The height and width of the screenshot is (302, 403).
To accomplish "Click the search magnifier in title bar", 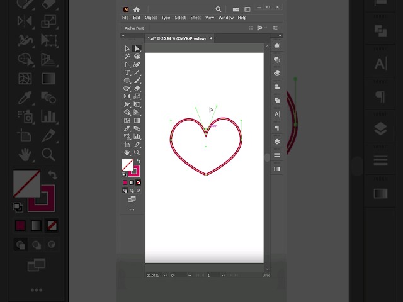I will click(x=219, y=9).
